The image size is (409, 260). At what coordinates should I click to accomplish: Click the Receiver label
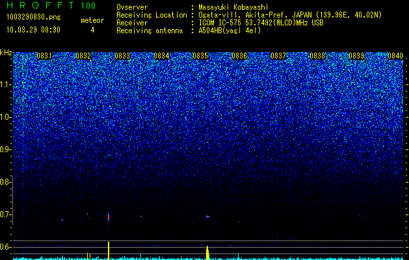coord(132,23)
